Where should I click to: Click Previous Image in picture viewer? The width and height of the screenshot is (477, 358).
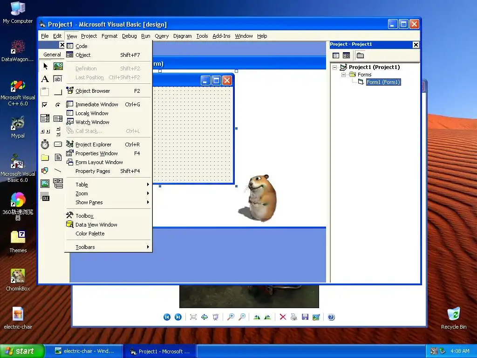(x=167, y=317)
